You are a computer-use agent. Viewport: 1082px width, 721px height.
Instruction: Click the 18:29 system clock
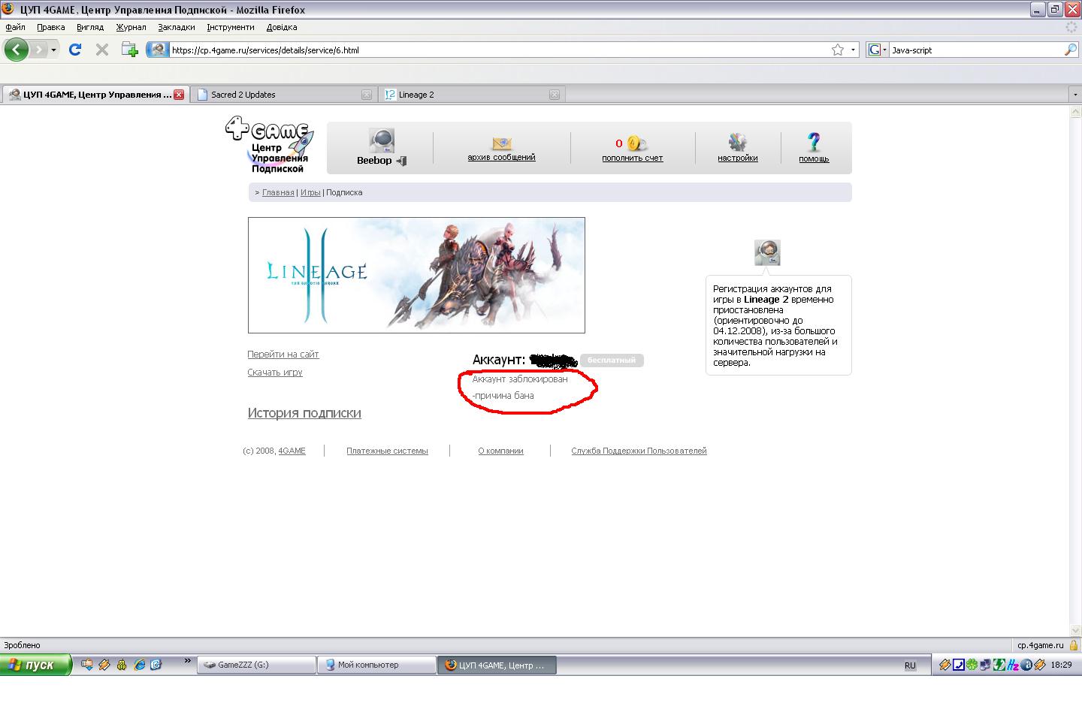tap(1061, 665)
